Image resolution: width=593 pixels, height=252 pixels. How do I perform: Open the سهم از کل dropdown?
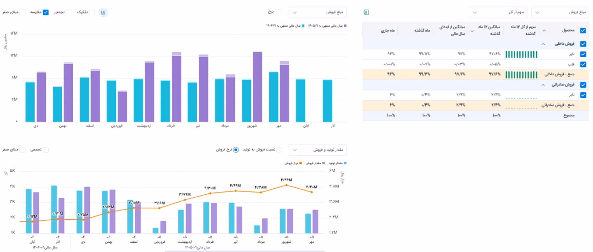(x=498, y=12)
